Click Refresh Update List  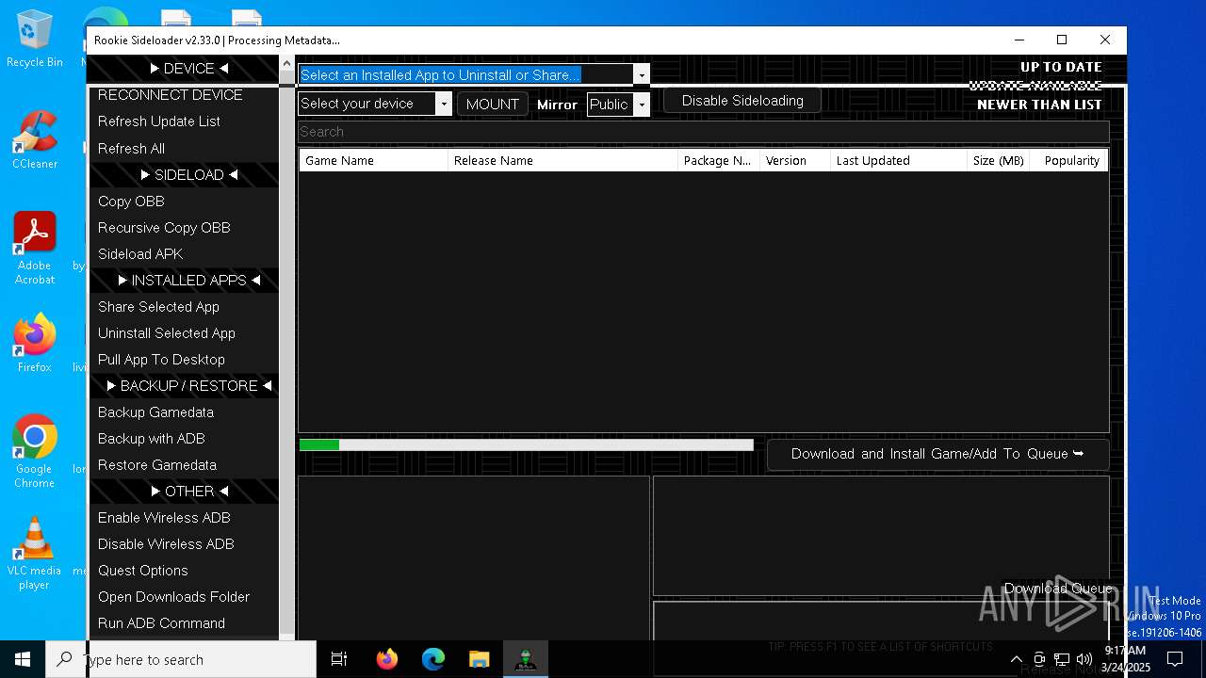184,121
